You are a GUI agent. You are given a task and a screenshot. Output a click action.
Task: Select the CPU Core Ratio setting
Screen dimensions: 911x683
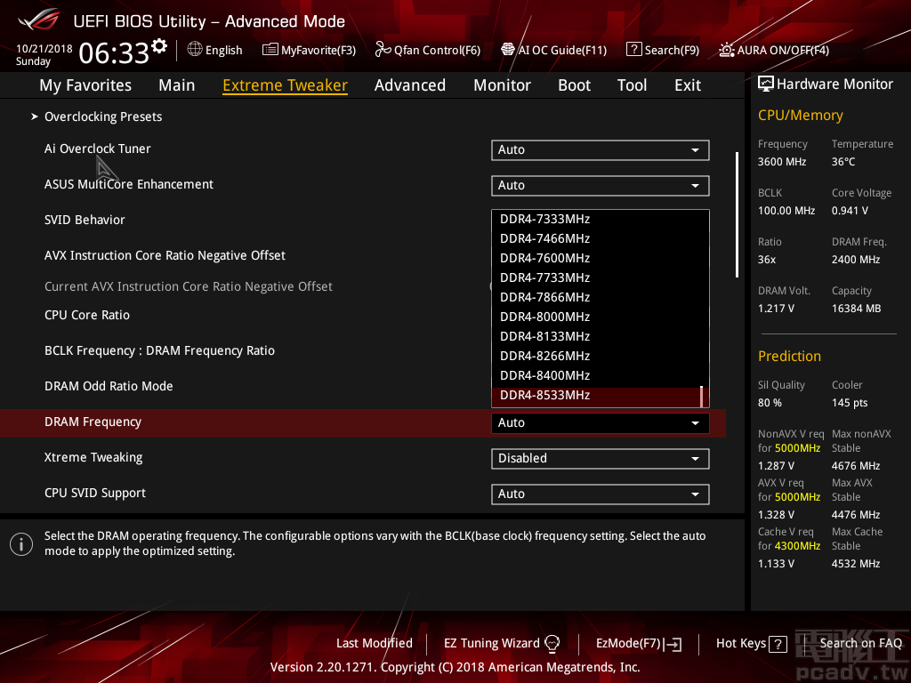[87, 316]
